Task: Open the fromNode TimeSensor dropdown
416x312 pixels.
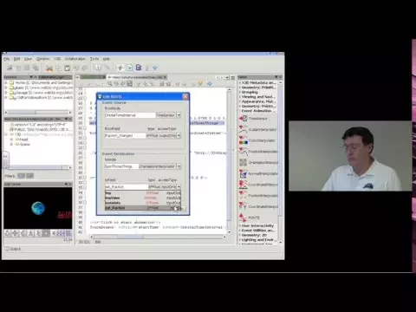Action: point(179,115)
